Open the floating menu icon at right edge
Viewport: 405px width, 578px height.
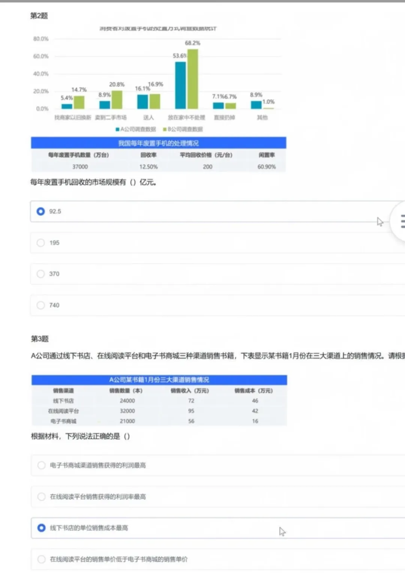402,221
